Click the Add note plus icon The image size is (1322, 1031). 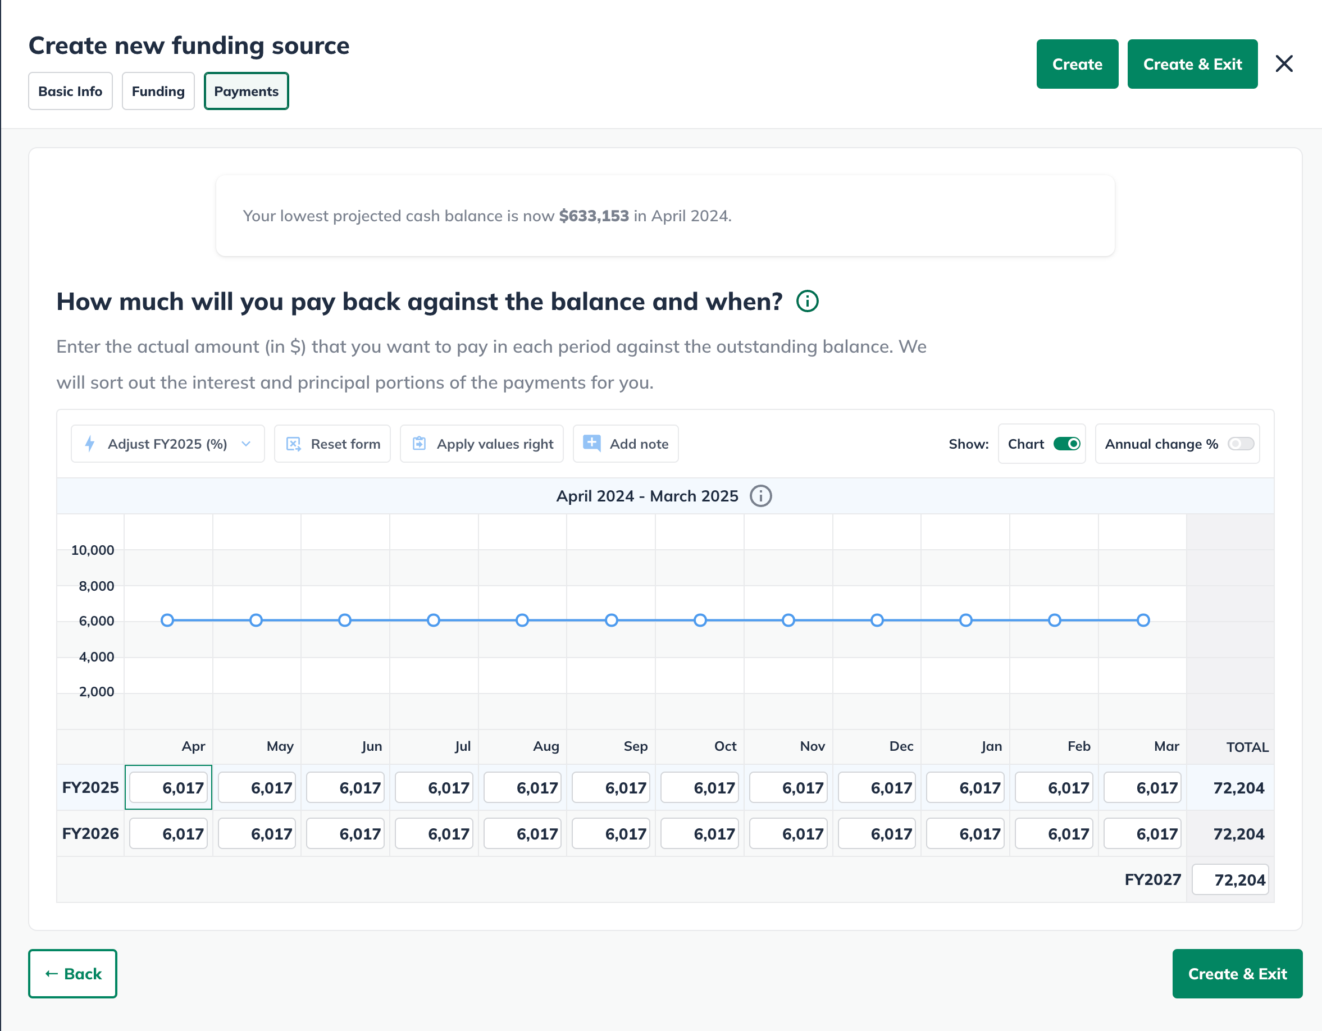(591, 443)
